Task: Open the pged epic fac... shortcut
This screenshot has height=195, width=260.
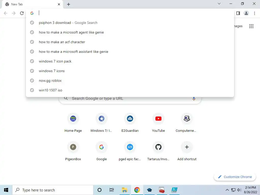Action: point(130,151)
